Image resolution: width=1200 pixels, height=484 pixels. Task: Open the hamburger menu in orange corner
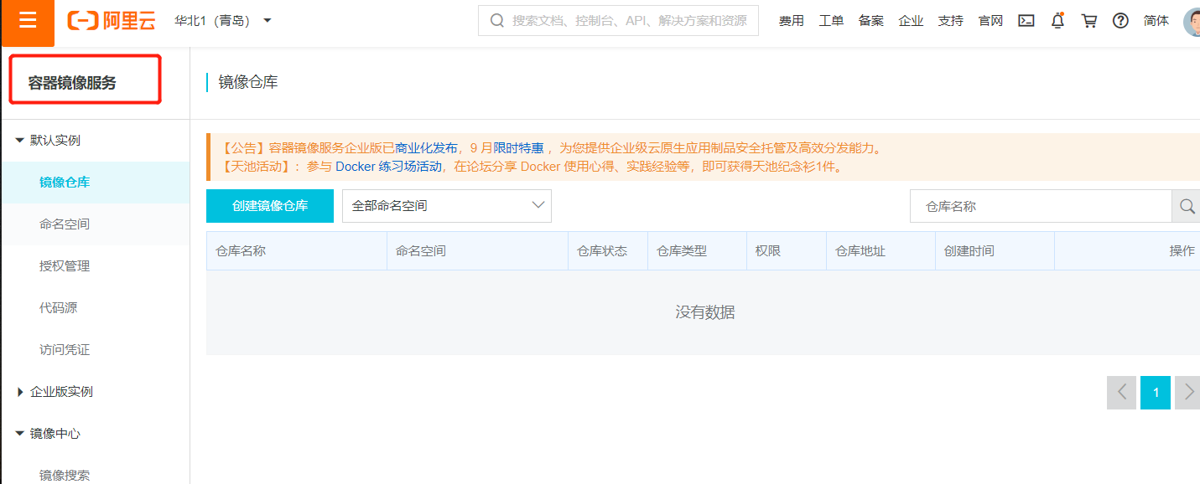(x=28, y=21)
